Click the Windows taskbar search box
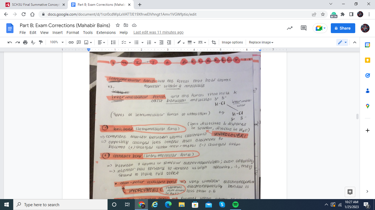375x210 pixels. pyautogui.click(x=60, y=205)
